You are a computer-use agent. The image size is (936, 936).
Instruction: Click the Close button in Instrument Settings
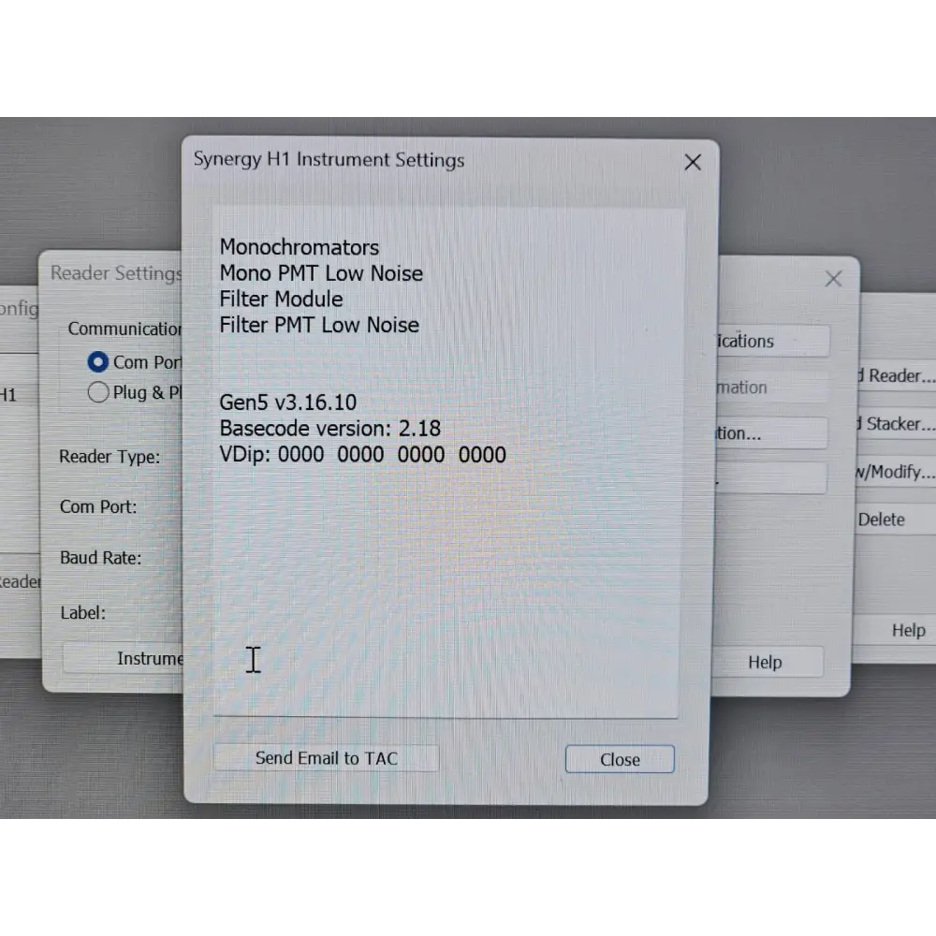coord(620,759)
